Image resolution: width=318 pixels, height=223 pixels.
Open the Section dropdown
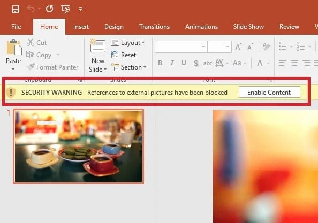tap(128, 67)
